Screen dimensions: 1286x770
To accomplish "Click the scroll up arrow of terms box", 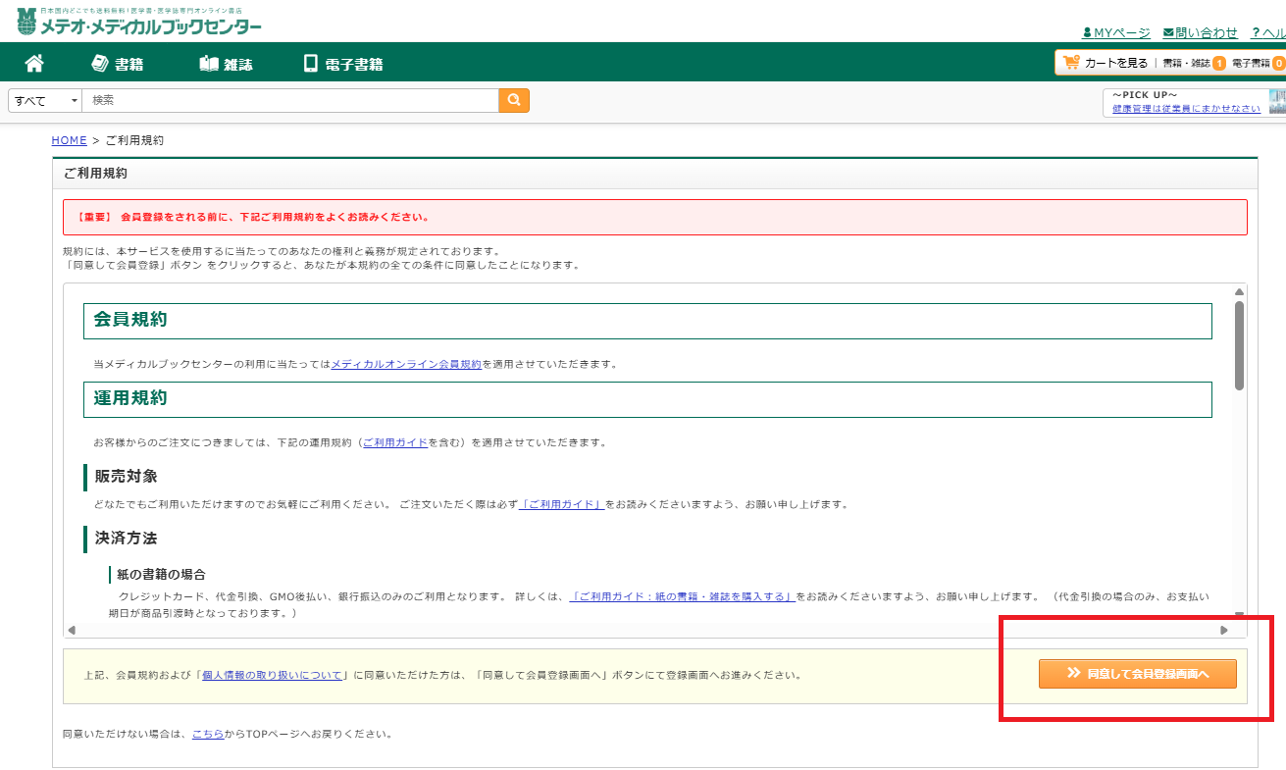I will pos(1239,292).
